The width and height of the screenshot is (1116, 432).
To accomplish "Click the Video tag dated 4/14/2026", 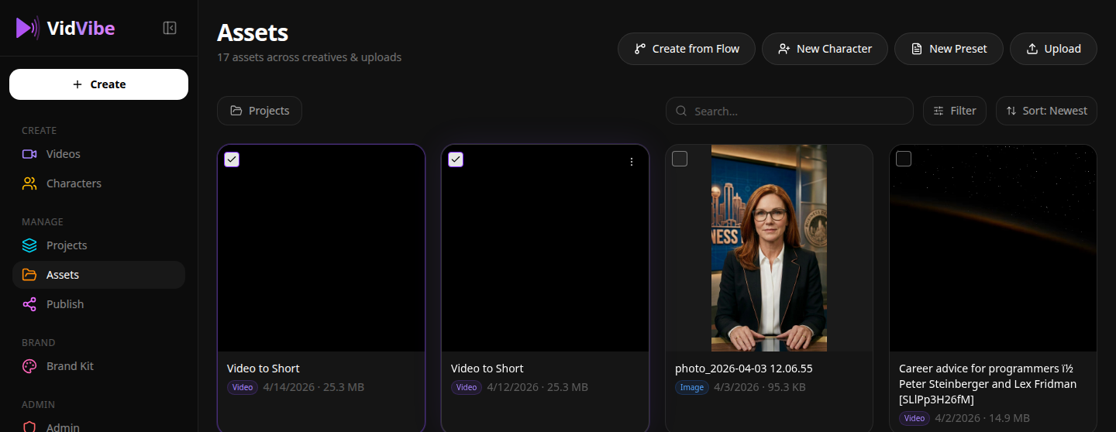I will pyautogui.click(x=243, y=387).
